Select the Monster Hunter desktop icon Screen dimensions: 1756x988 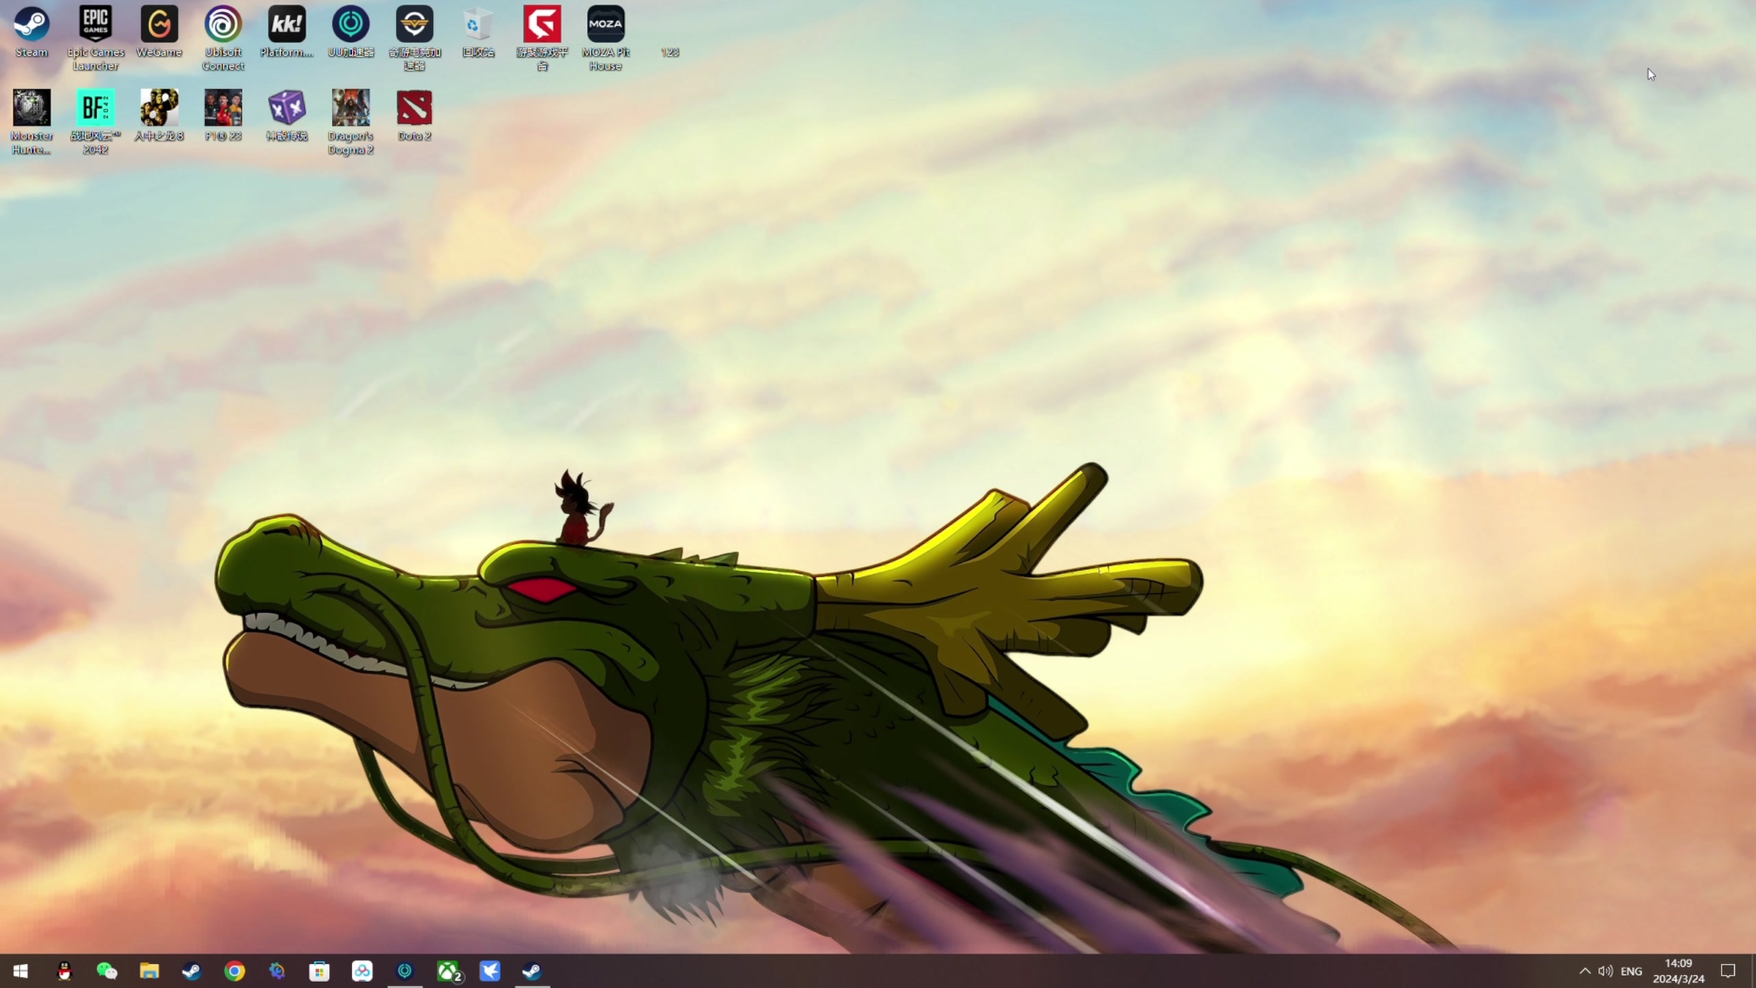pos(32,108)
